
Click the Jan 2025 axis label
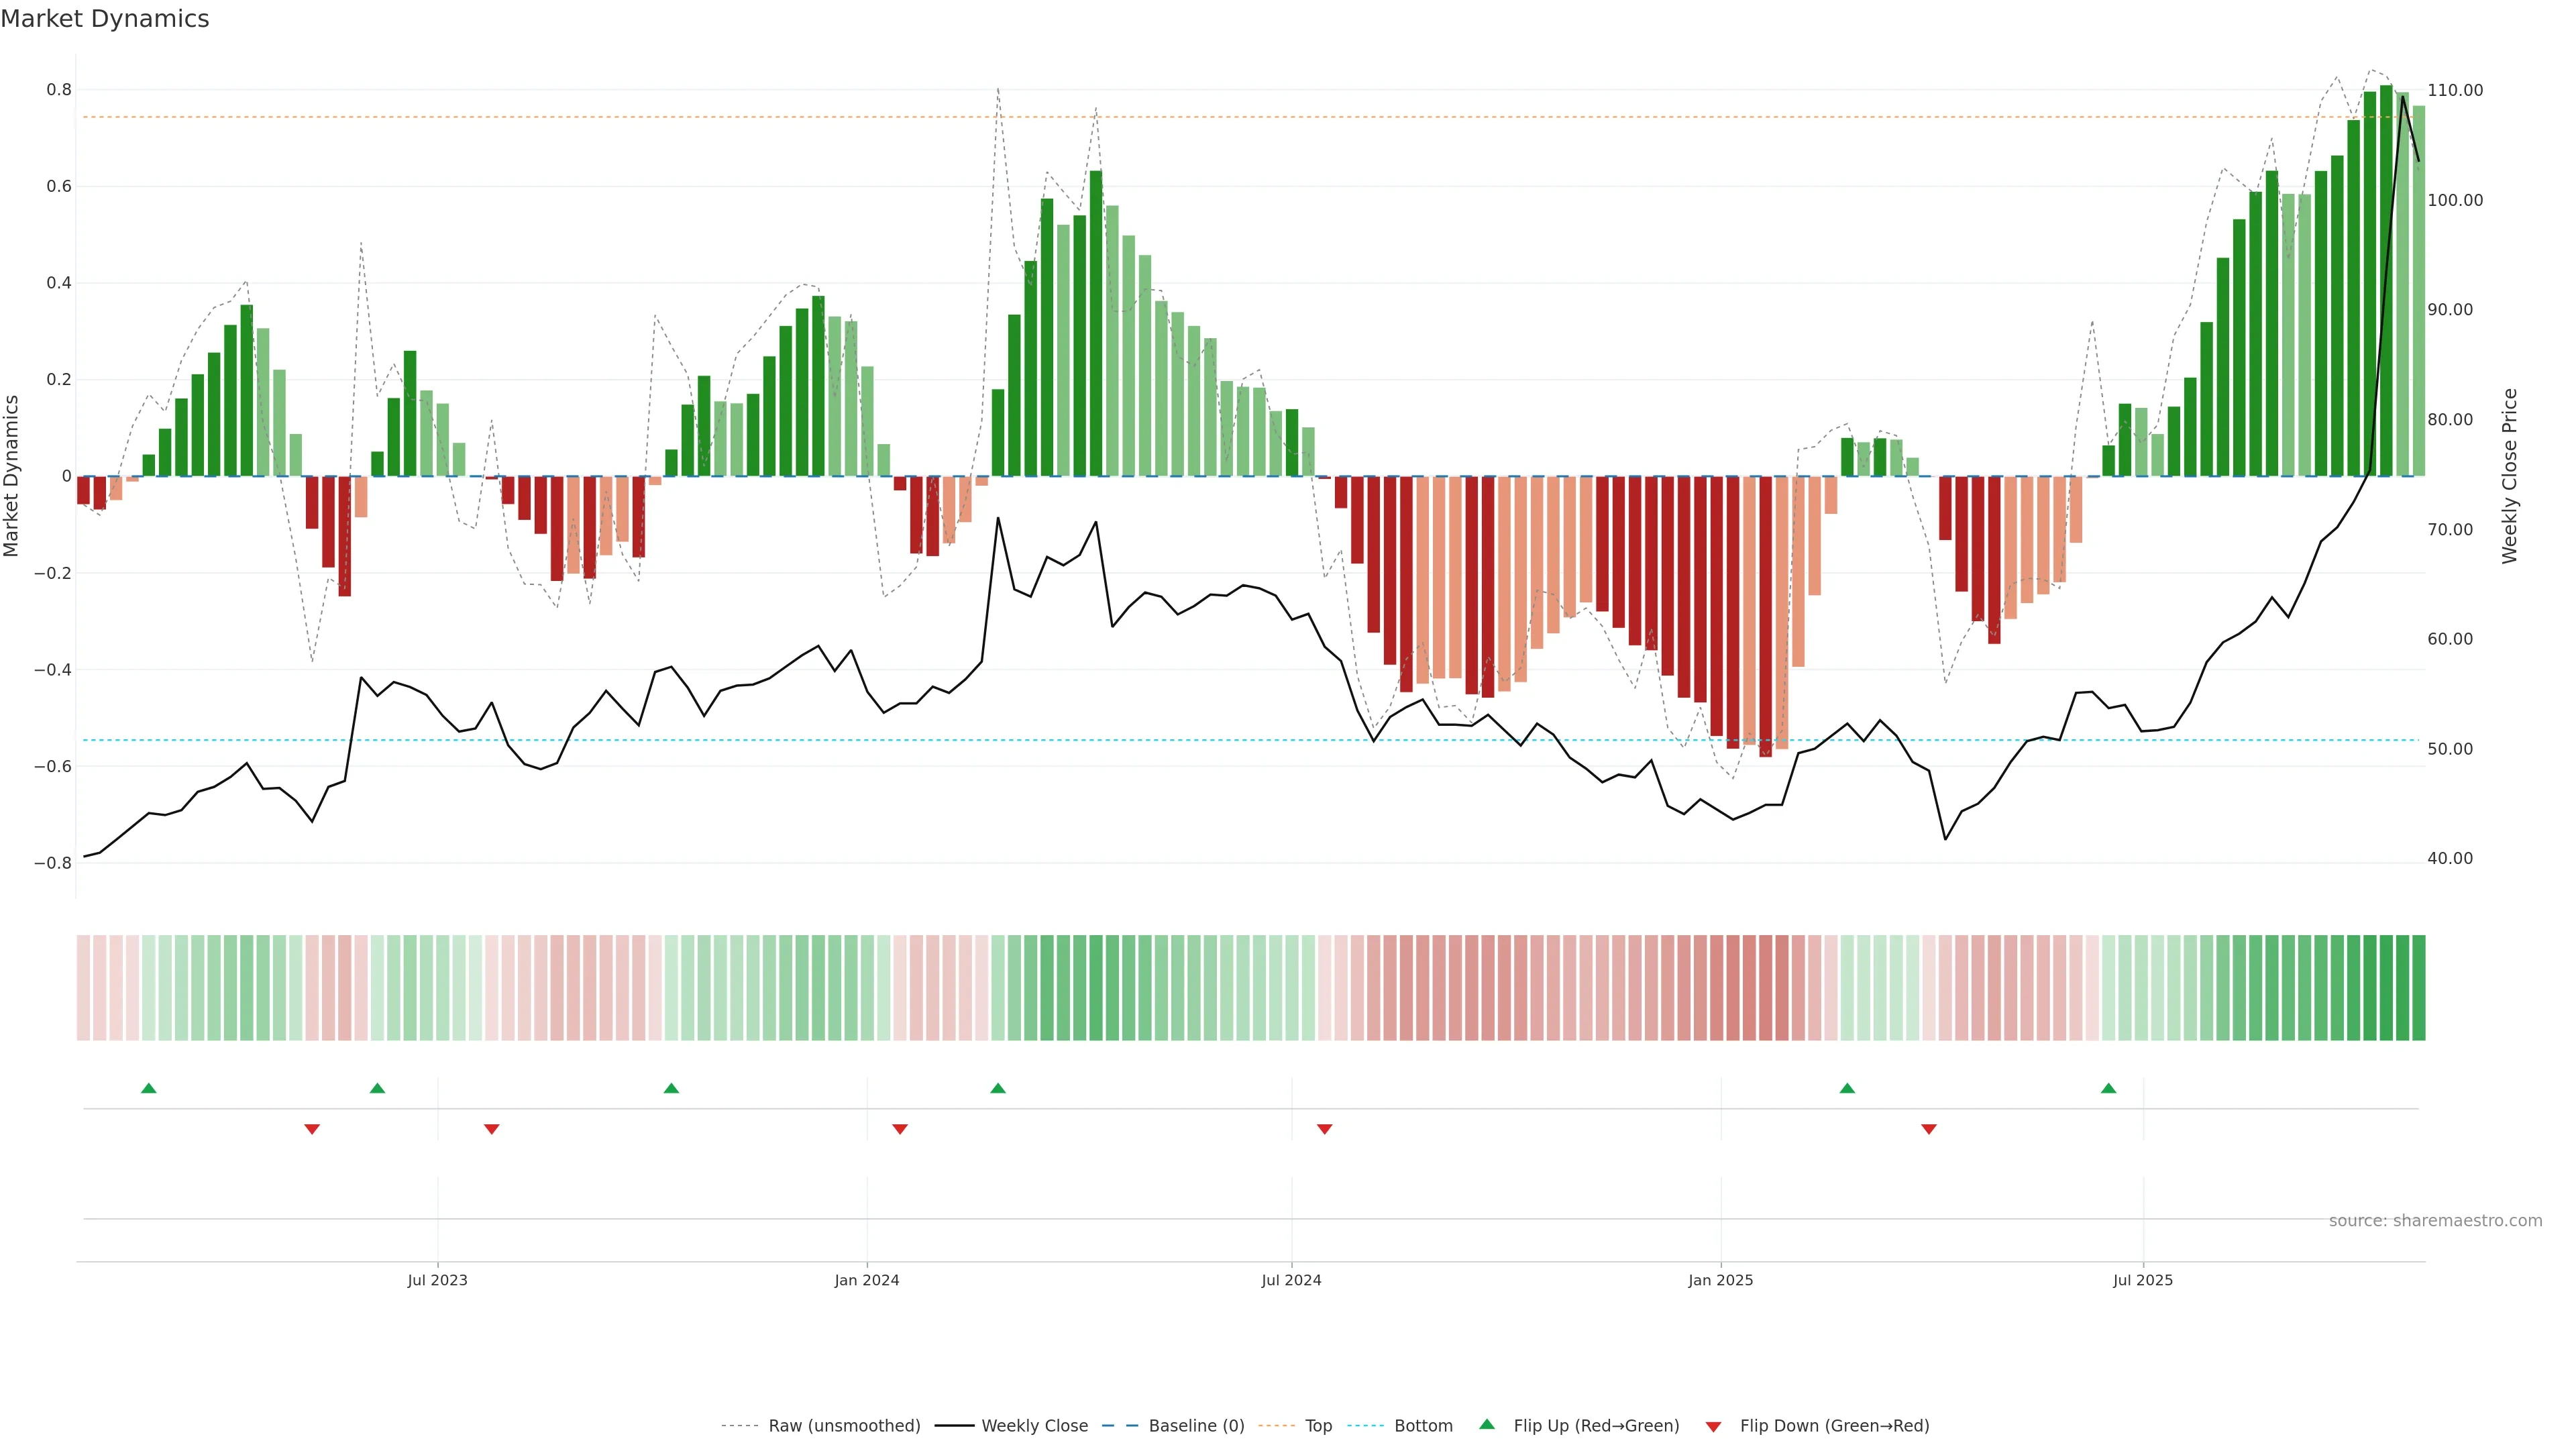(1720, 1280)
